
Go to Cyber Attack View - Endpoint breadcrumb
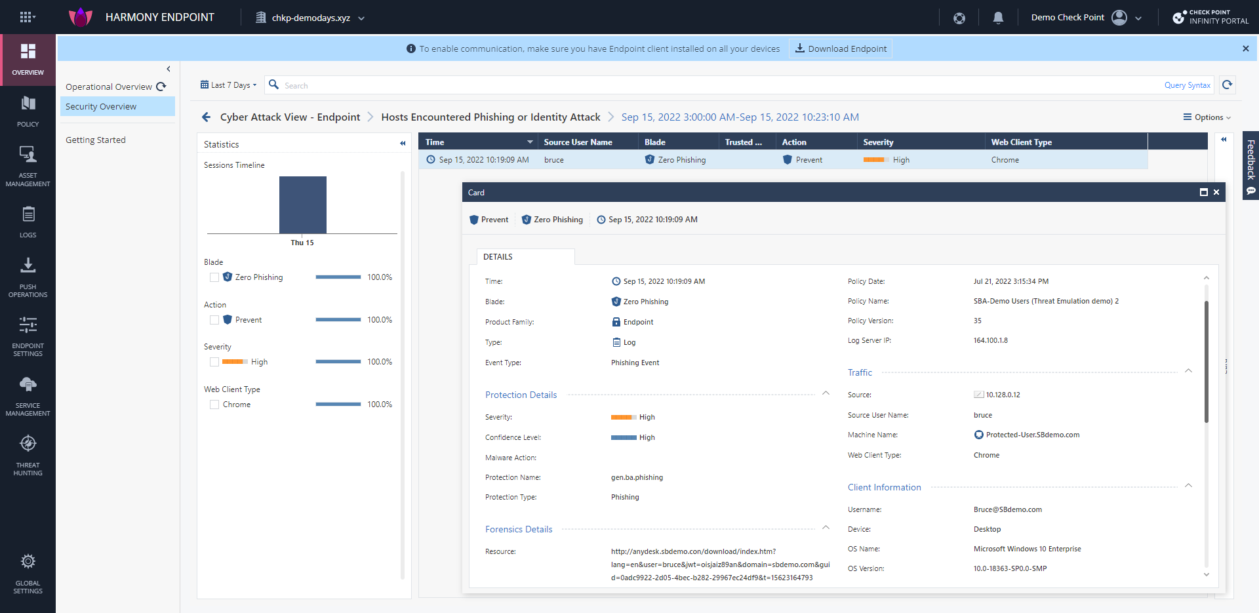pos(290,117)
